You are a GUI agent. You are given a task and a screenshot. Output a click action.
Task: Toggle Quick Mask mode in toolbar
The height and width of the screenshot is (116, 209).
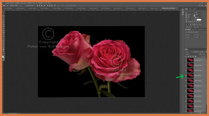coord(3,60)
